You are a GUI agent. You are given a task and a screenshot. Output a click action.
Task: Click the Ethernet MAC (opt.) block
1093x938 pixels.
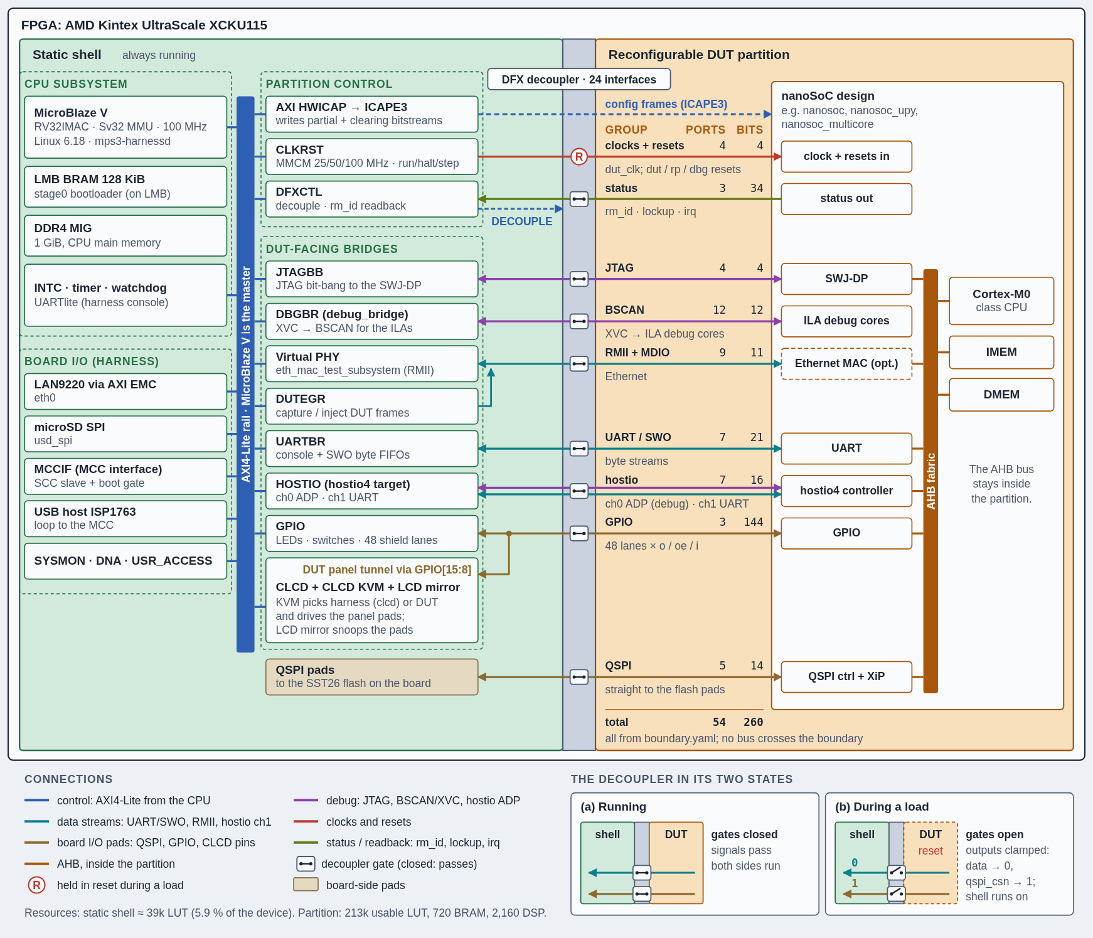tap(846, 364)
